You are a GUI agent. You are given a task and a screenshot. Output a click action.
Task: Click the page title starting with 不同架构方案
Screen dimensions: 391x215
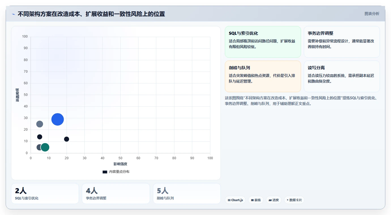click(91, 14)
